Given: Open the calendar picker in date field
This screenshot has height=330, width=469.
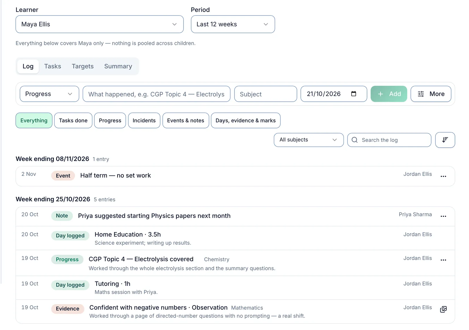Looking at the screenshot, I should 354,94.
